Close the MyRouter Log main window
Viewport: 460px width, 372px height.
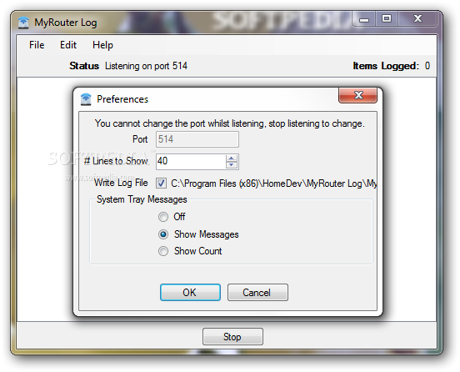pos(417,19)
